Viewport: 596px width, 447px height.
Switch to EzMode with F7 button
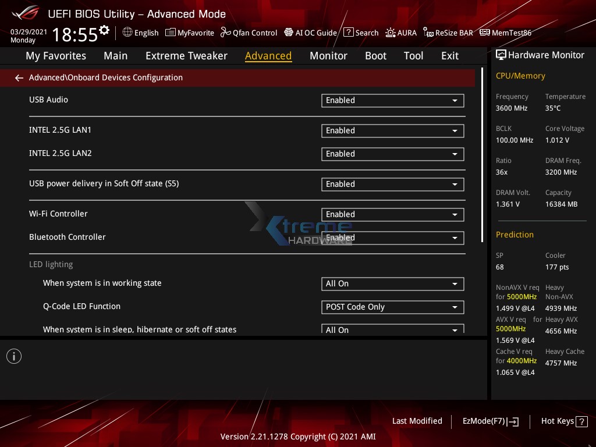pyautogui.click(x=490, y=421)
